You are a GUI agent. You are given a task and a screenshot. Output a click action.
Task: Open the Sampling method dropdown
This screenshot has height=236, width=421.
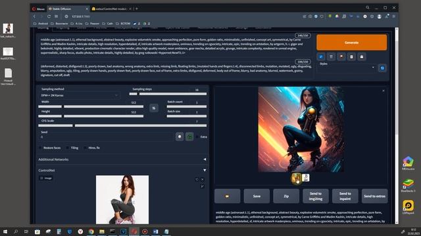click(x=79, y=95)
